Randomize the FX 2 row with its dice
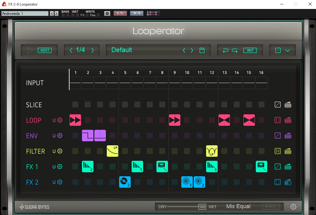Image resolution: width=316 pixels, height=215 pixels. [x=278, y=182]
